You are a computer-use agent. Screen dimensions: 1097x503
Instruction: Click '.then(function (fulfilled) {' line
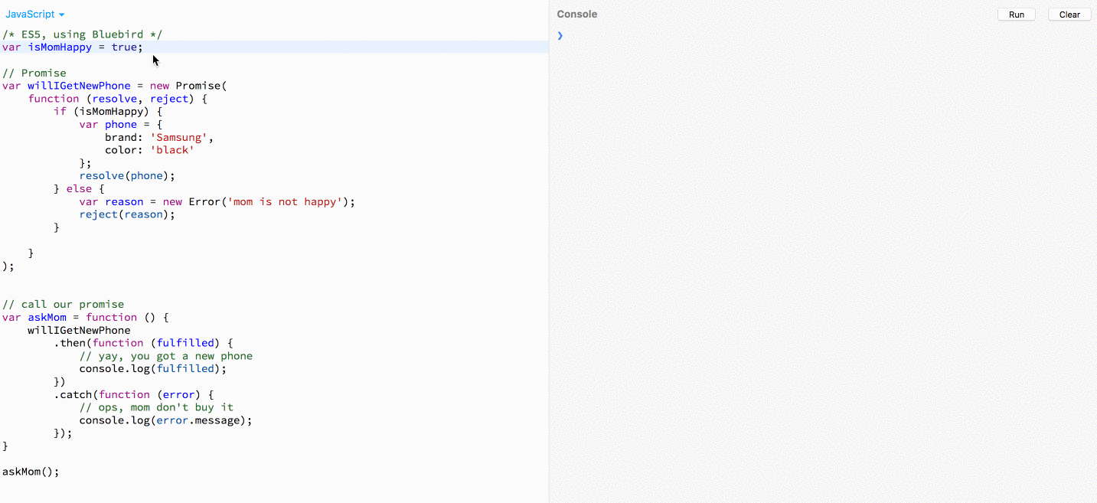(x=143, y=343)
